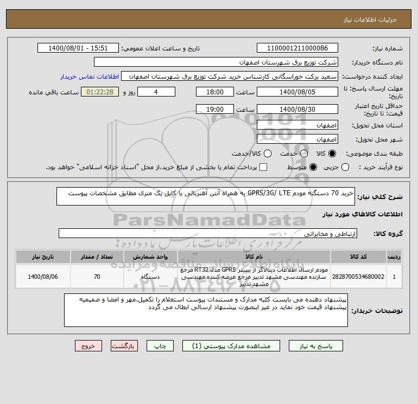Select the کالا/خدمت radio button
418x404 pixels.
tap(268, 153)
